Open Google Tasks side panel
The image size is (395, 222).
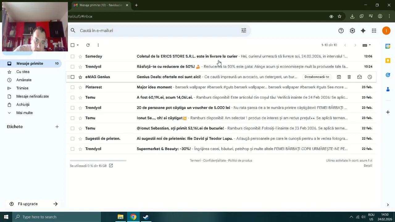[x=388, y=75]
